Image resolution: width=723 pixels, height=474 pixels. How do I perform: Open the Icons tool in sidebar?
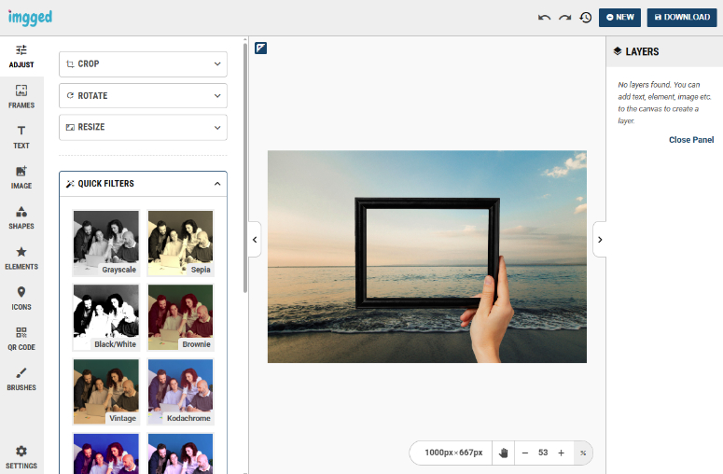tap(21, 299)
